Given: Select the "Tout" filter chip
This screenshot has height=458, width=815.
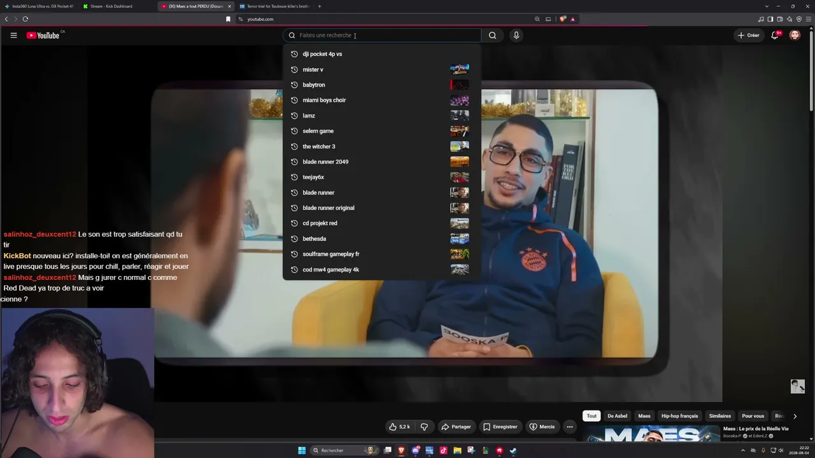Looking at the screenshot, I should pyautogui.click(x=592, y=416).
